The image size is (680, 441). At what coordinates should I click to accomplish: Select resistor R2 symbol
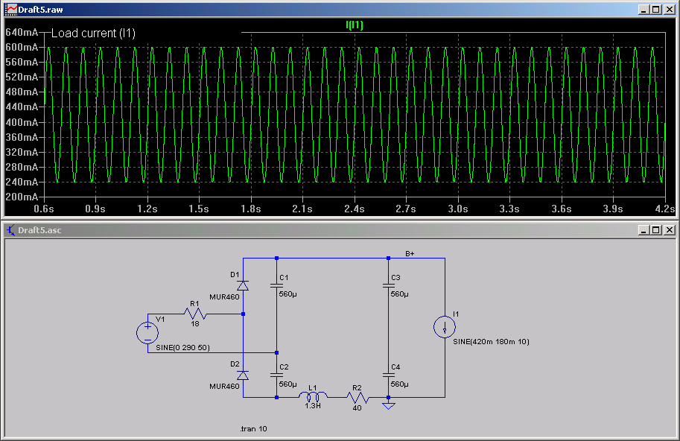coord(358,397)
